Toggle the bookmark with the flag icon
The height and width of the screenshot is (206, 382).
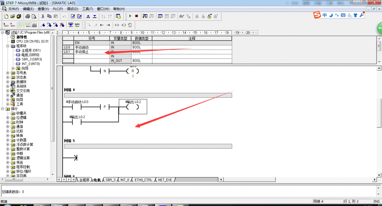coord(43,25)
